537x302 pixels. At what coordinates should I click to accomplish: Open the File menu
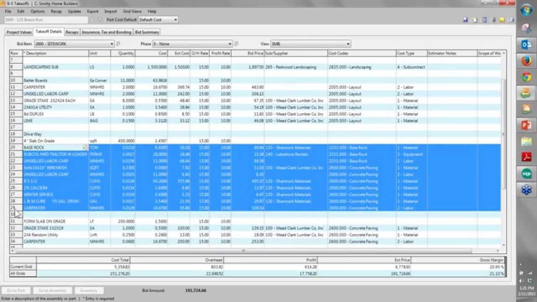tap(8, 11)
